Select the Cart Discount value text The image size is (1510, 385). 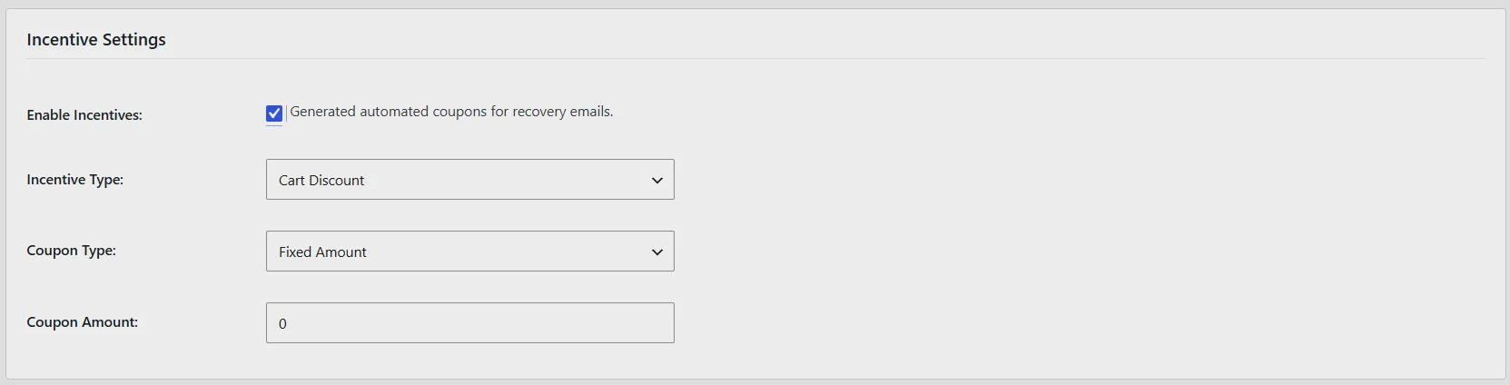pos(321,181)
